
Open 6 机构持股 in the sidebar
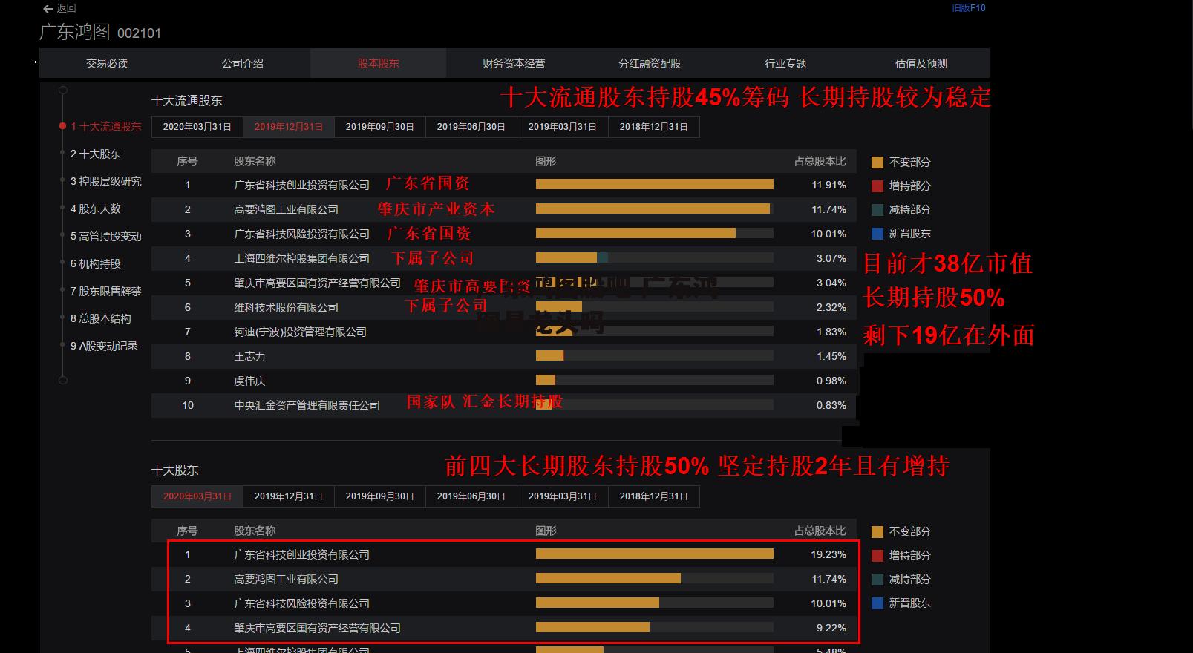point(95,263)
